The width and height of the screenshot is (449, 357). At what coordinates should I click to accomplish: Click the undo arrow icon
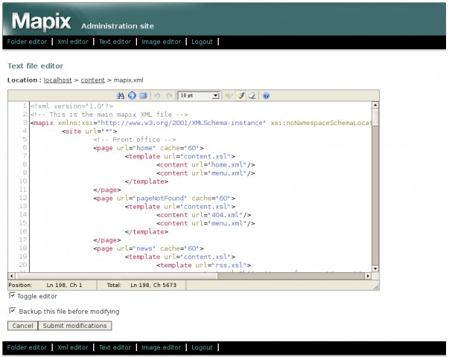point(157,96)
